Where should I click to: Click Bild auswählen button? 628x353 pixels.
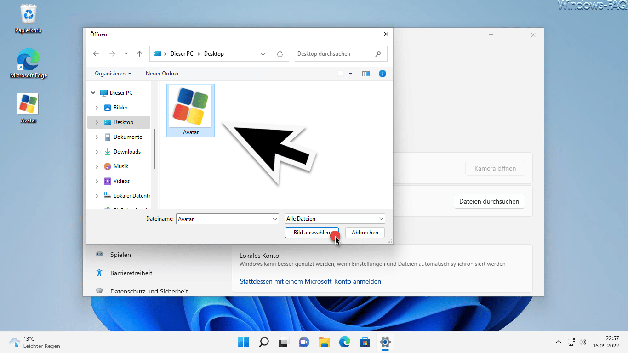point(312,233)
